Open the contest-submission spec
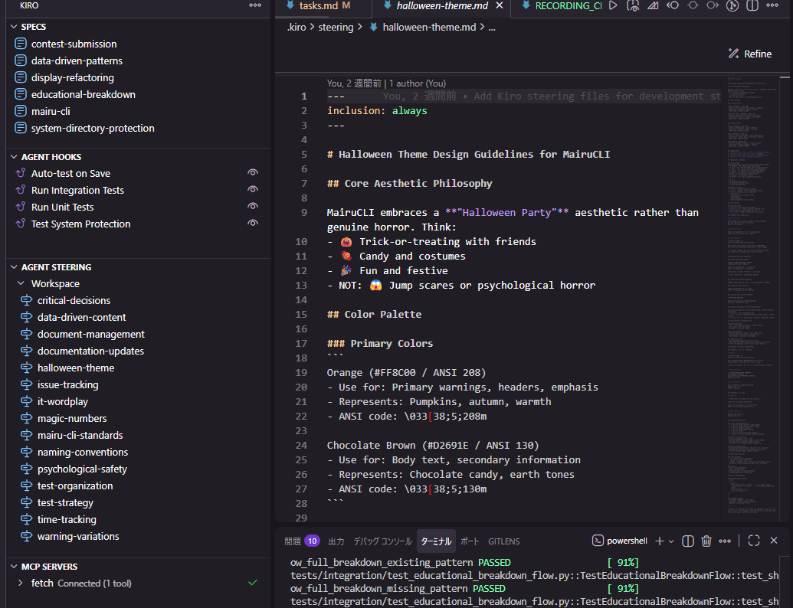This screenshot has width=793, height=608. pos(74,44)
